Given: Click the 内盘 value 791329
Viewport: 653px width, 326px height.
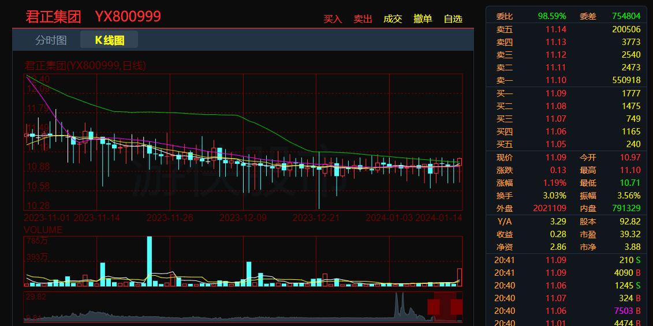Looking at the screenshot, I should coord(626,208).
